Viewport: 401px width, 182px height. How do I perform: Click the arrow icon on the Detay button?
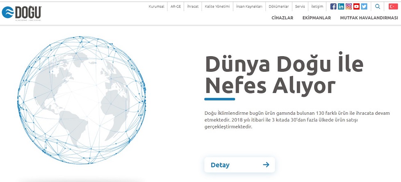[266, 165]
